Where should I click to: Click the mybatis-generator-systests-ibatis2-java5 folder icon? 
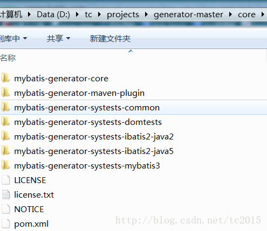coord(5,150)
